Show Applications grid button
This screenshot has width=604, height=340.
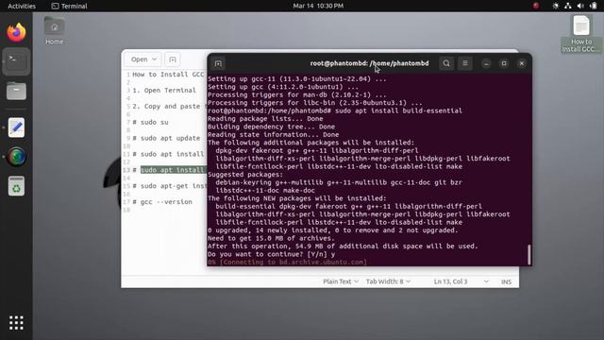click(16, 323)
